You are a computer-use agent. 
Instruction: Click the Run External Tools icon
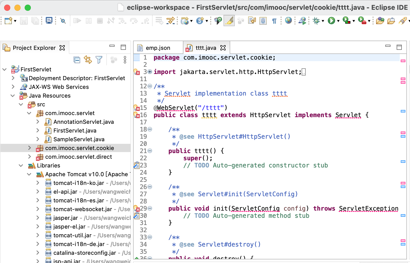tap(362, 21)
